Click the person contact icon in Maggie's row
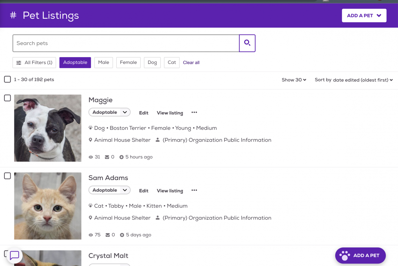 coord(158,140)
